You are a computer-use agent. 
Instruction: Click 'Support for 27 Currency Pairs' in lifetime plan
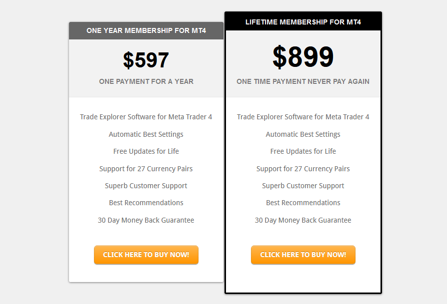click(x=303, y=169)
